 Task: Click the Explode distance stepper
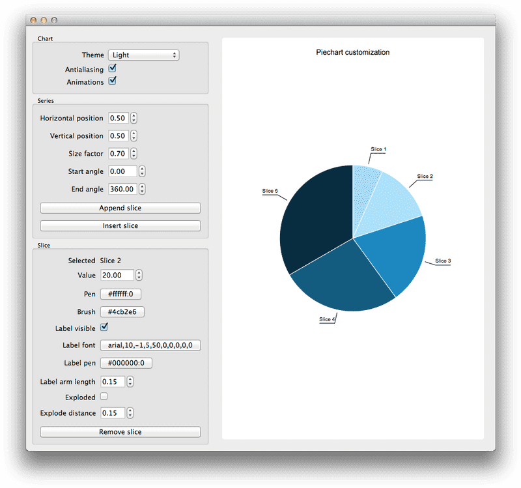pos(130,413)
